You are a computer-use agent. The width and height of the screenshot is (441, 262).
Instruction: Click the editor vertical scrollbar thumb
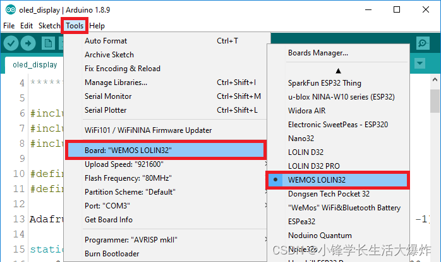pos(435,101)
